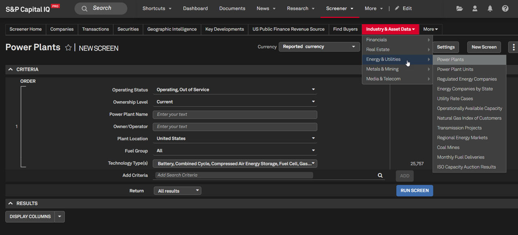Click the search magnifier in Add Criteria

[380, 175]
